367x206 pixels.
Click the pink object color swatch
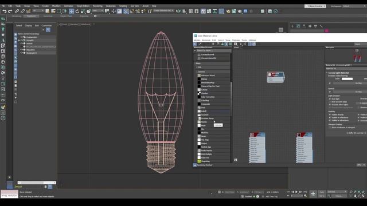[x=326, y=30]
